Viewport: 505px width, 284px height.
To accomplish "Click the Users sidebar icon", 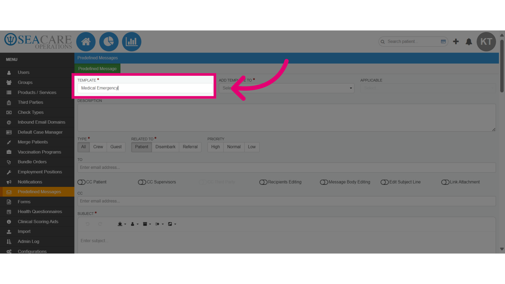I will click(9, 73).
